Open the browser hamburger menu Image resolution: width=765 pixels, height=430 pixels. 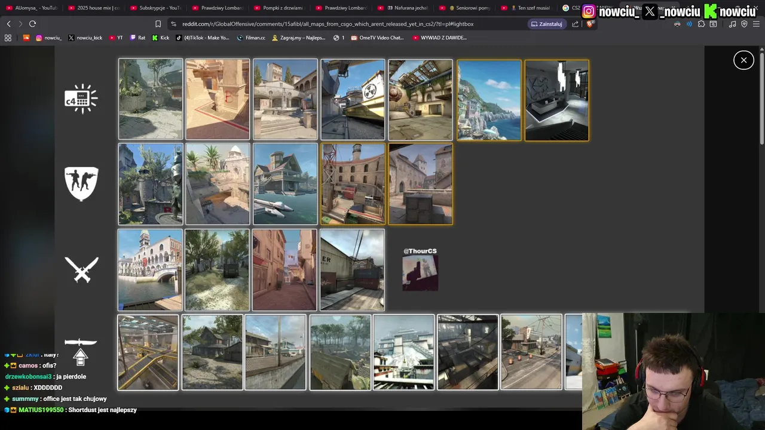click(x=756, y=24)
